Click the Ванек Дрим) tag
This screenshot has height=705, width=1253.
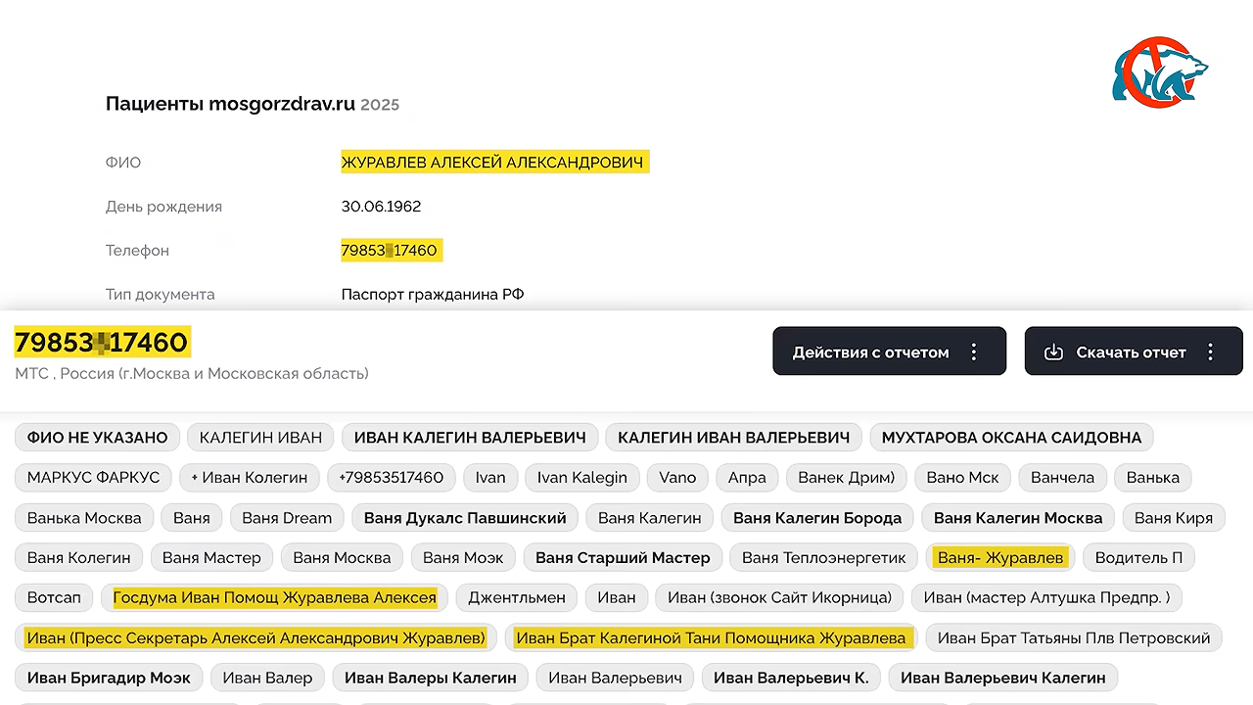(x=846, y=478)
